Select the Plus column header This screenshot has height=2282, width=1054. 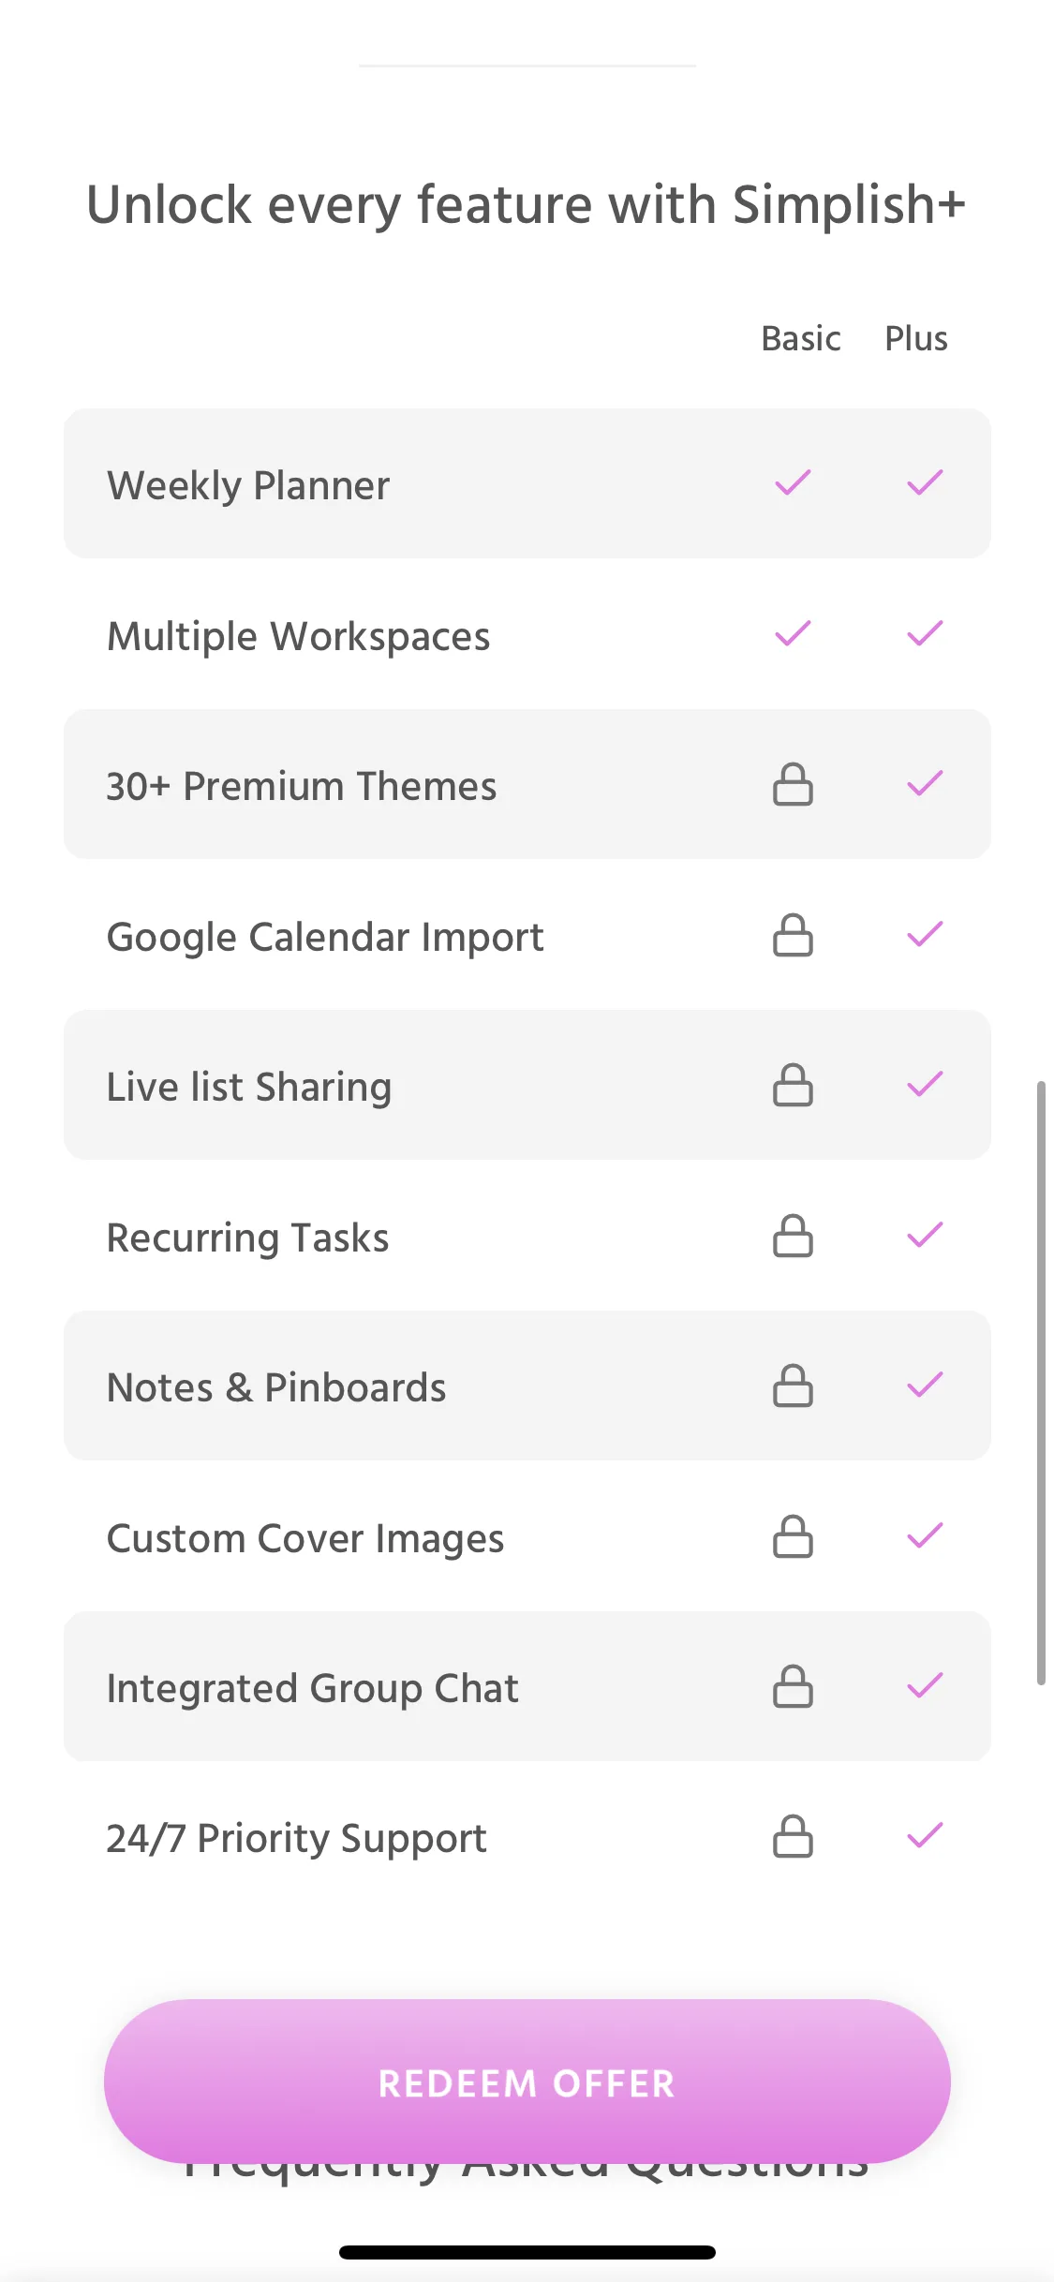[x=916, y=338]
